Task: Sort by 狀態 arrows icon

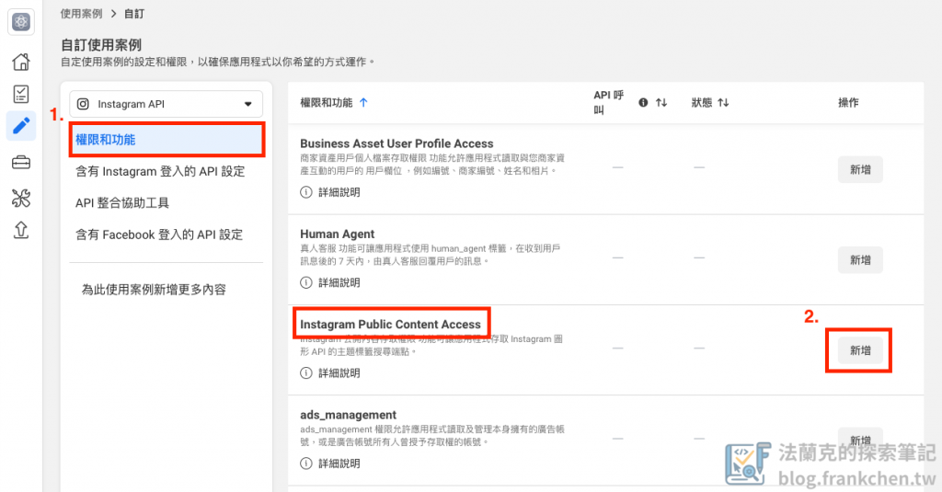Action: [723, 103]
